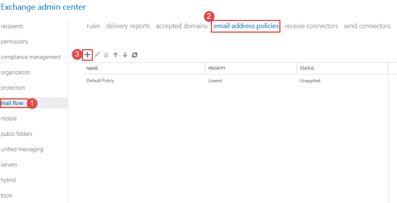Select mail flow in sidebar
Image resolution: width=397 pixels, height=203 pixels.
pos(12,103)
